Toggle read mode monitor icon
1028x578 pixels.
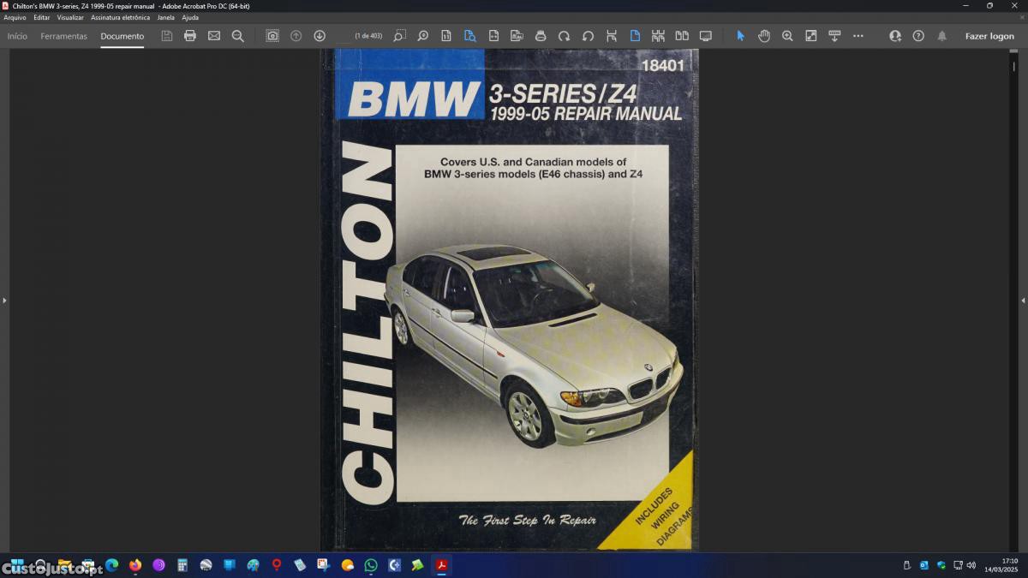706,36
